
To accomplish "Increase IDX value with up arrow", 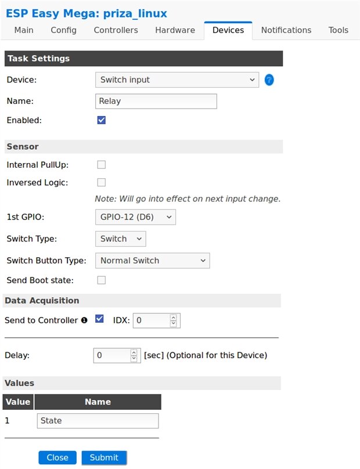I will 173,317.
